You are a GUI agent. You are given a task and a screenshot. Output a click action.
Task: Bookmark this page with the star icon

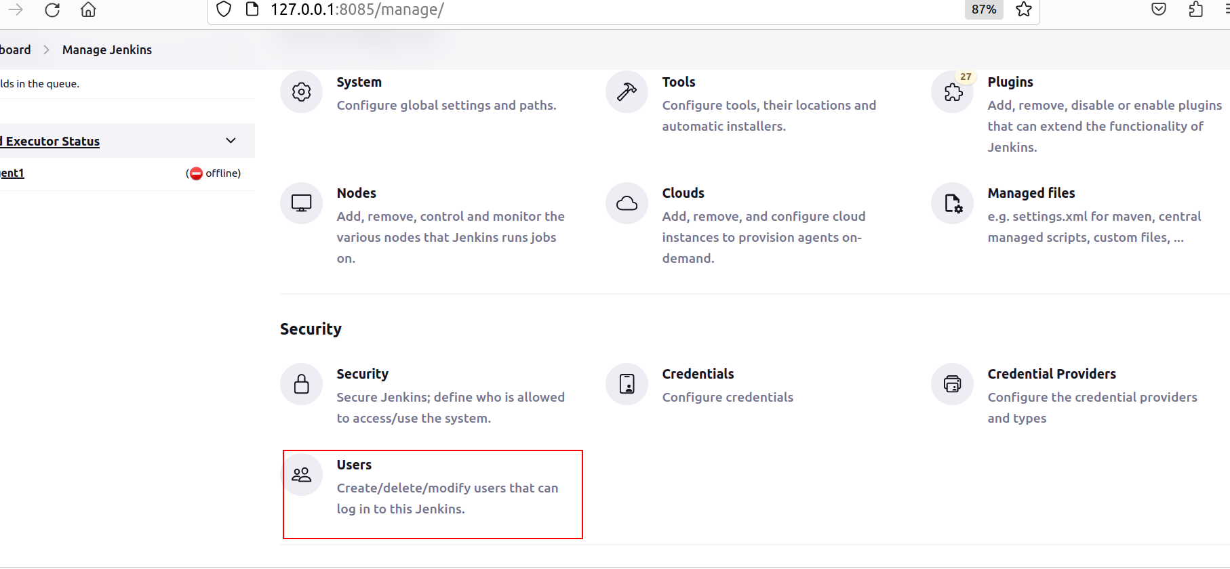click(x=1024, y=9)
